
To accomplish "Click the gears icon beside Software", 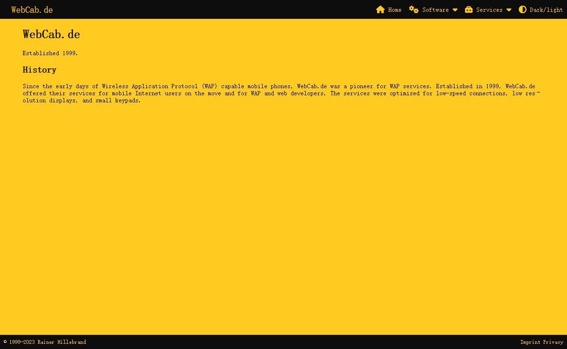I will (414, 9).
